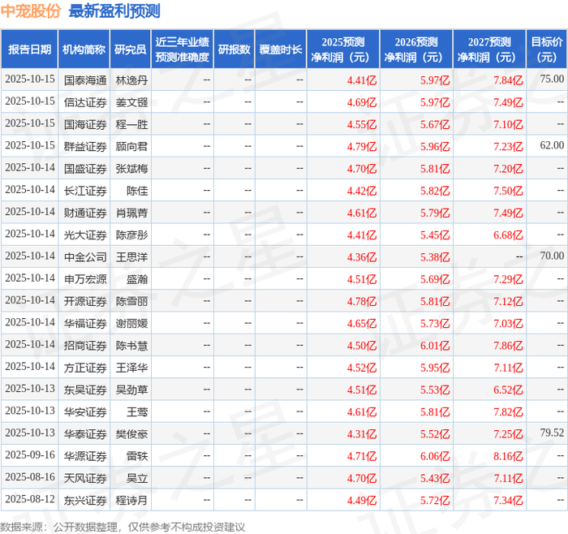Click the 华源证券 institution cell

point(85,456)
